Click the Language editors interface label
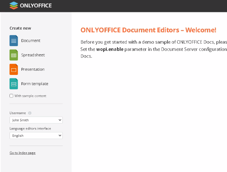The height and width of the screenshot is (172, 227). pos(30,128)
